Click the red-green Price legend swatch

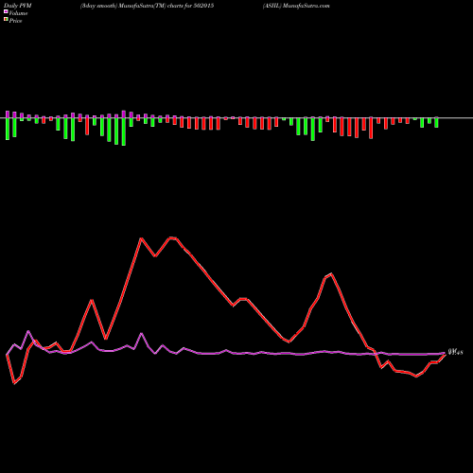pos(6,20)
